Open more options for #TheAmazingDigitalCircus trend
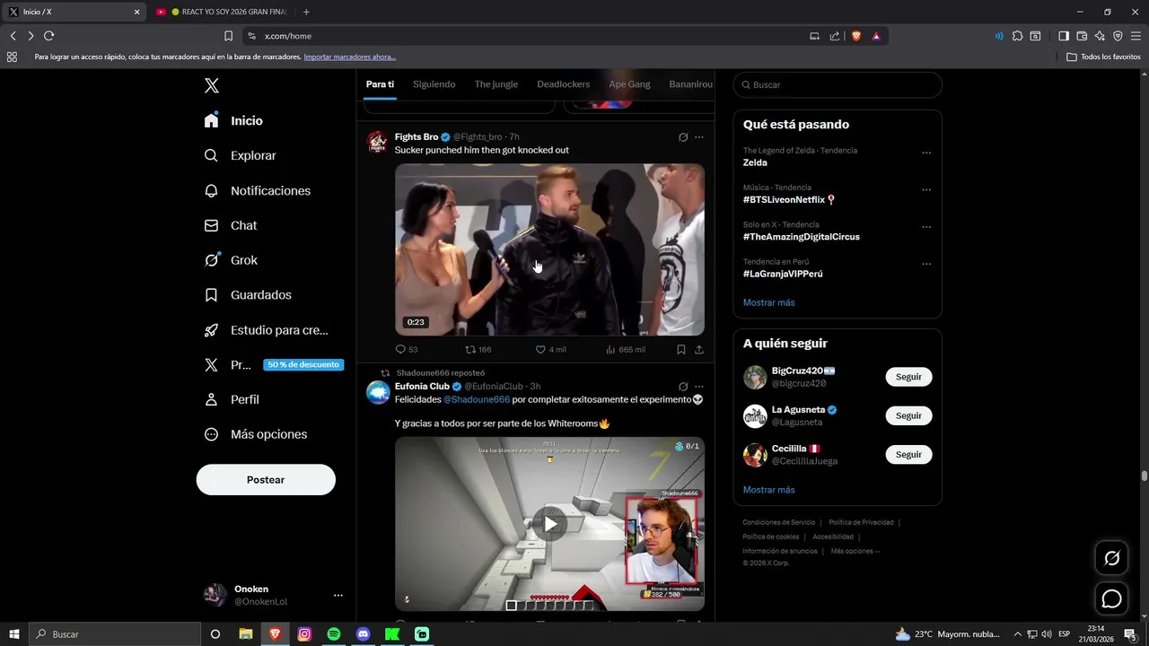 pos(926,227)
